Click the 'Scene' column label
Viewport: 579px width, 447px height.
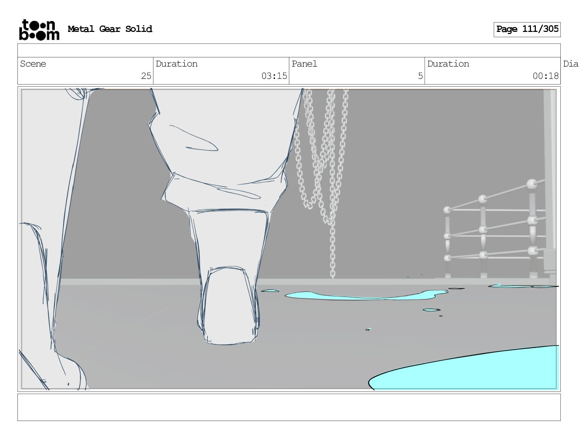click(x=33, y=64)
